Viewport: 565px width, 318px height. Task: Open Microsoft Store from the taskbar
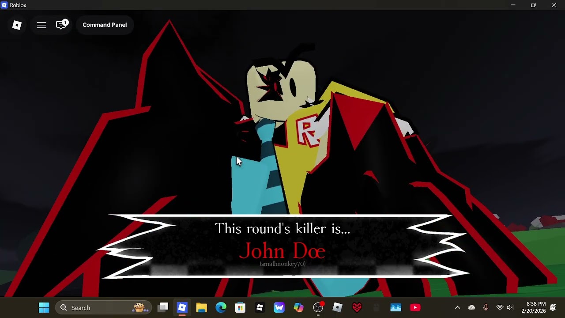(240, 308)
